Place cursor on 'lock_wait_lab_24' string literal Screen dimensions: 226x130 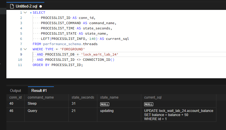[x=100, y=54]
